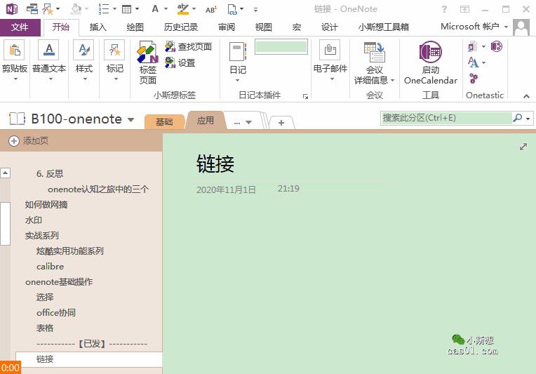Expand page to full view with arrow icon

coord(523,147)
